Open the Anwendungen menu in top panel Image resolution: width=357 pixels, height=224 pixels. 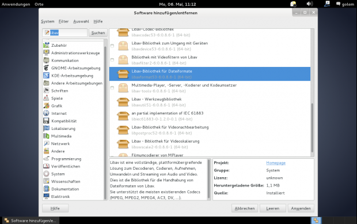[x=16, y=4]
